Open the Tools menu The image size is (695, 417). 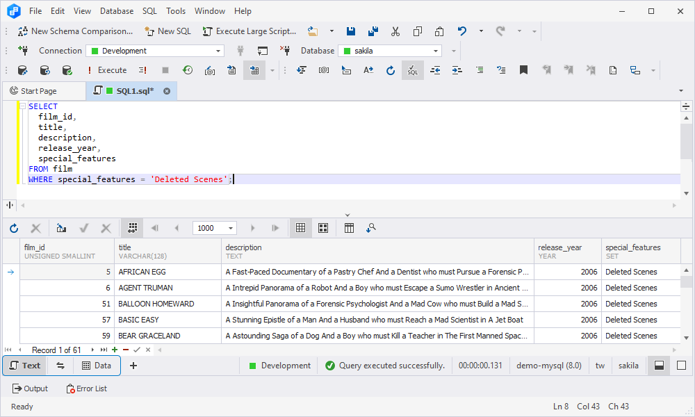pos(176,11)
